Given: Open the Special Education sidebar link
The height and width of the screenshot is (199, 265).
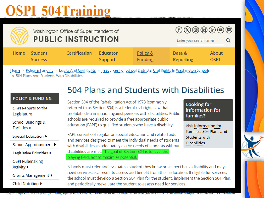Looking at the screenshot, I should [x=28, y=136].
